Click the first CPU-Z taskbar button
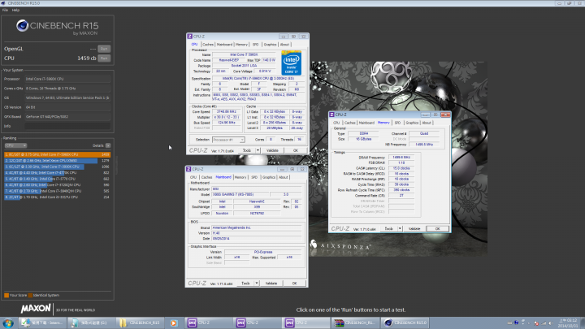Image resolution: width=585 pixels, height=329 pixels. point(209,323)
